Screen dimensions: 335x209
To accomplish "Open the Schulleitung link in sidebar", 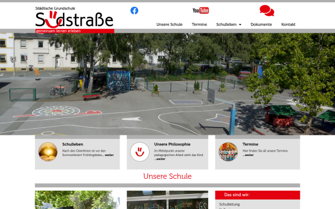I will (229, 204).
